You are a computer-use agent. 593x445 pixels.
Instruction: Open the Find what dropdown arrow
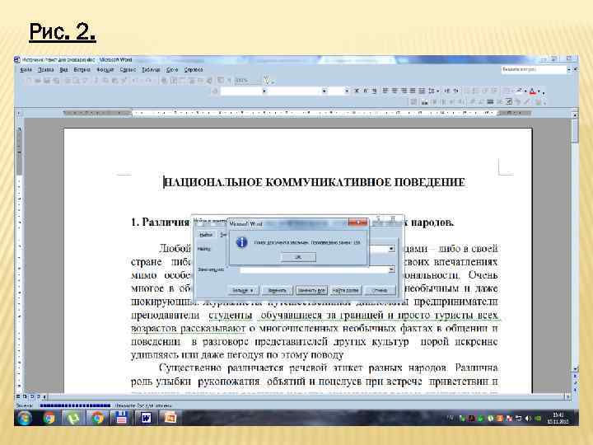[x=391, y=249]
